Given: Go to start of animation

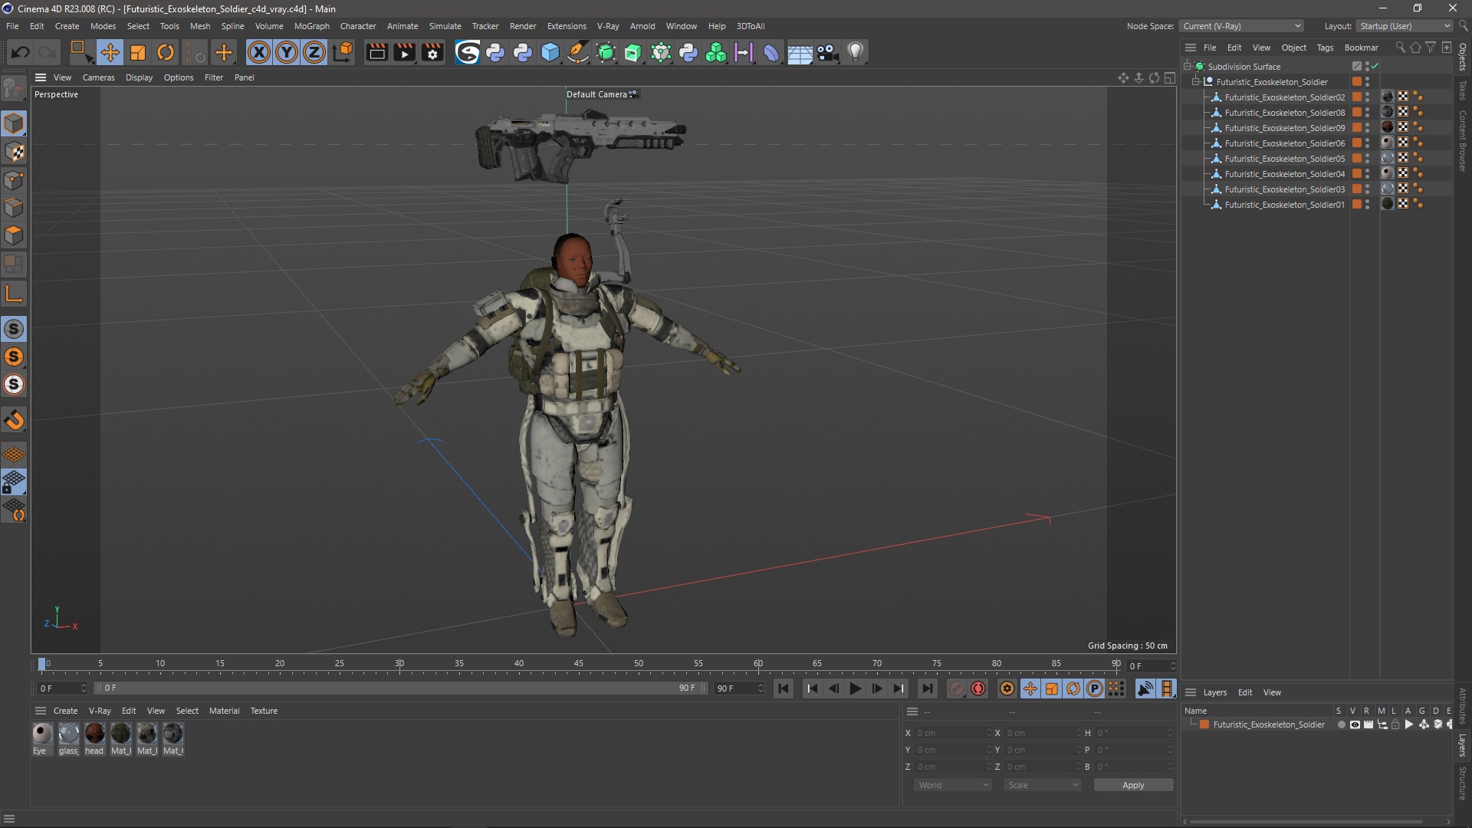Looking at the screenshot, I should coord(783,688).
